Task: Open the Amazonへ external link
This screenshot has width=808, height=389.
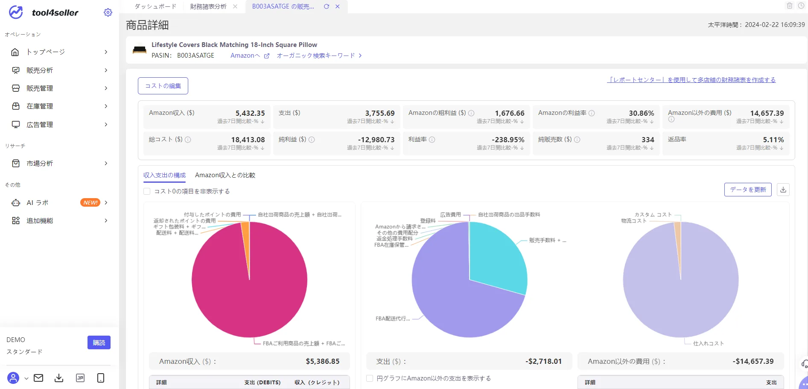Action: click(250, 56)
